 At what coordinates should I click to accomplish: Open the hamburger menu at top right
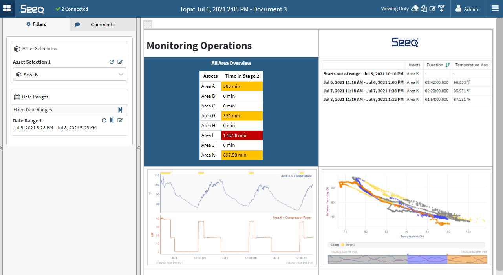tap(495, 9)
